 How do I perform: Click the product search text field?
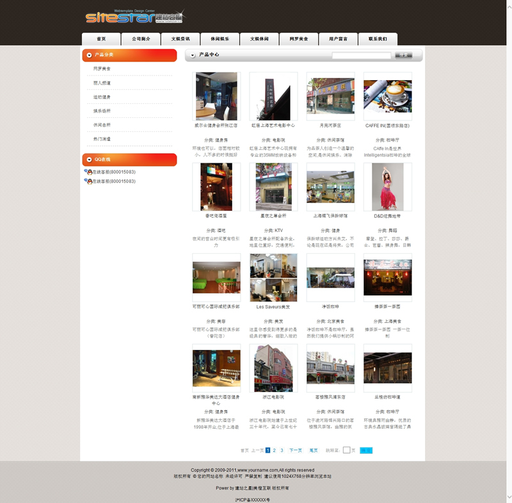[x=361, y=56]
